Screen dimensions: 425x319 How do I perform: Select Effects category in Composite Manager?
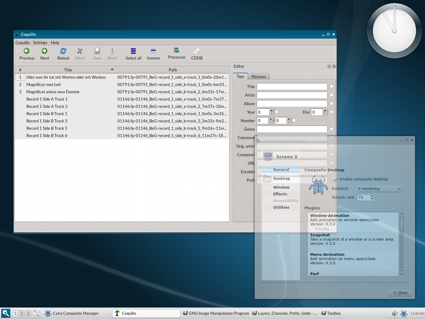tap(280, 194)
